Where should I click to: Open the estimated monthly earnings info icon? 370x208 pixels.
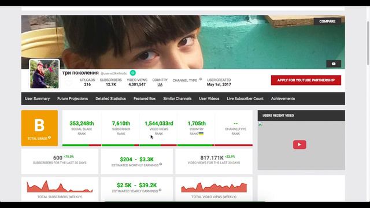click(161, 164)
